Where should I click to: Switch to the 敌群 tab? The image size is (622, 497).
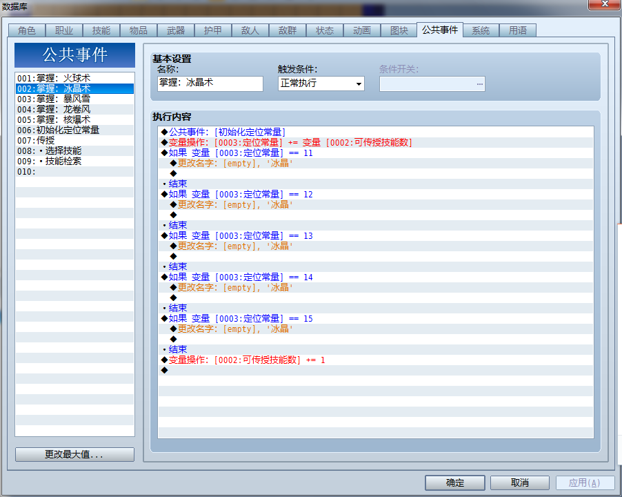click(288, 30)
